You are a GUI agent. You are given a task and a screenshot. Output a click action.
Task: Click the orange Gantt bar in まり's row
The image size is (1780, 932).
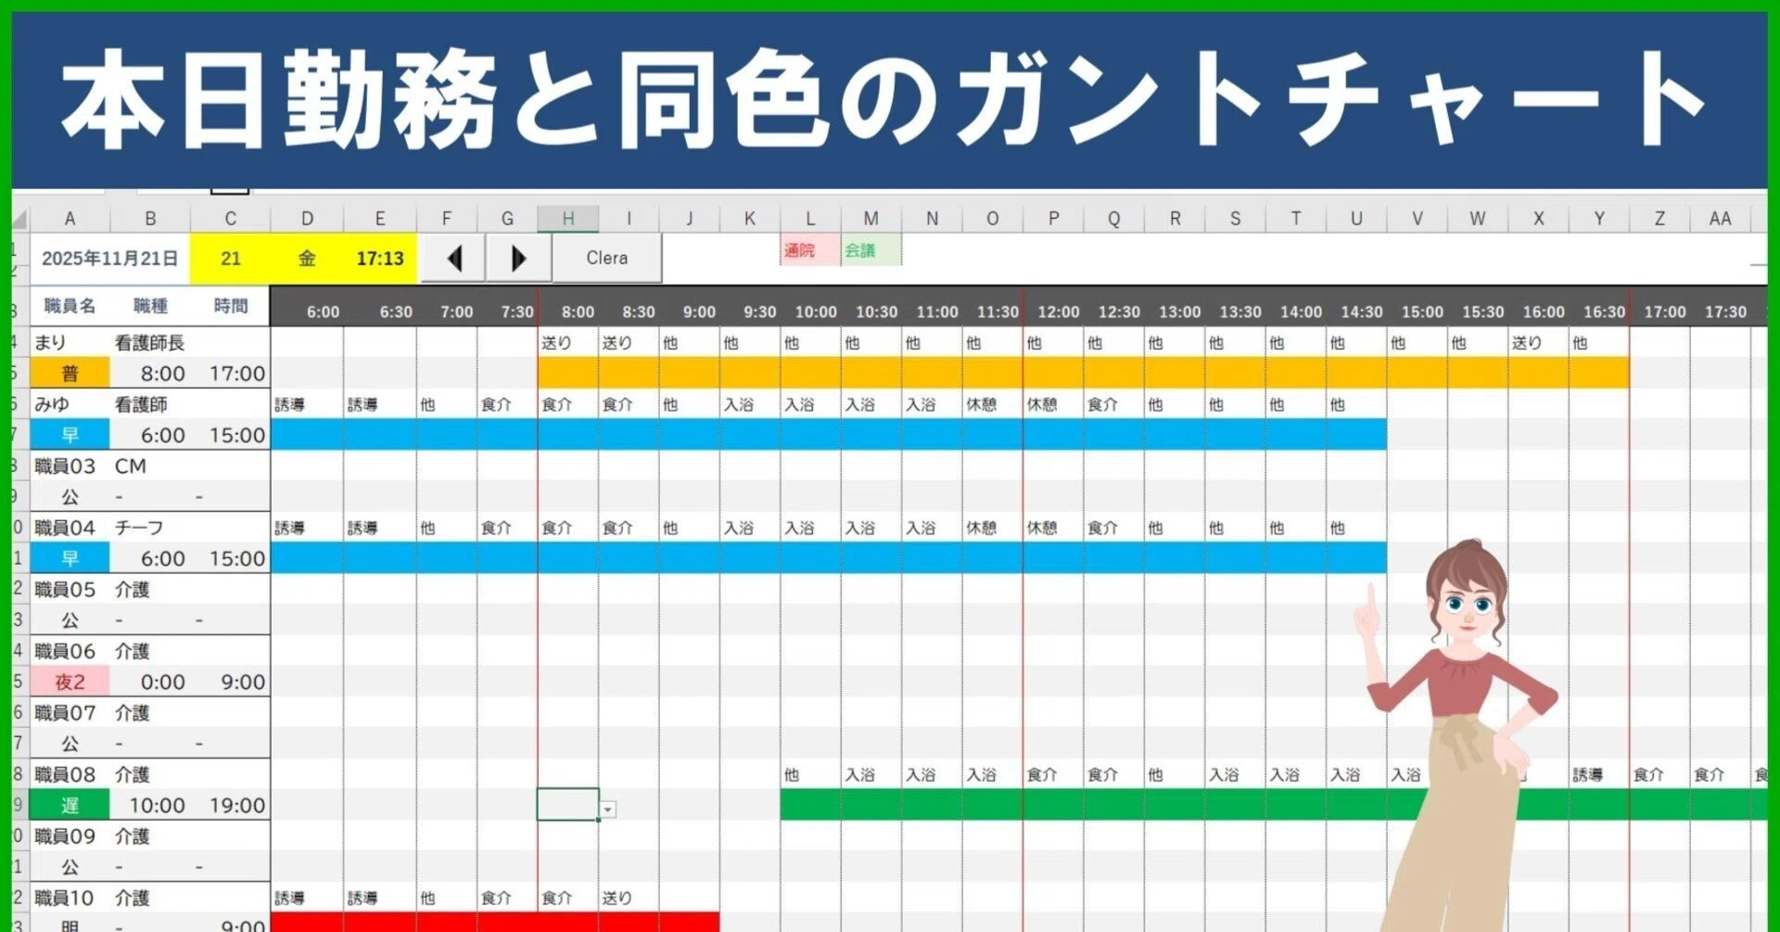point(1083,373)
